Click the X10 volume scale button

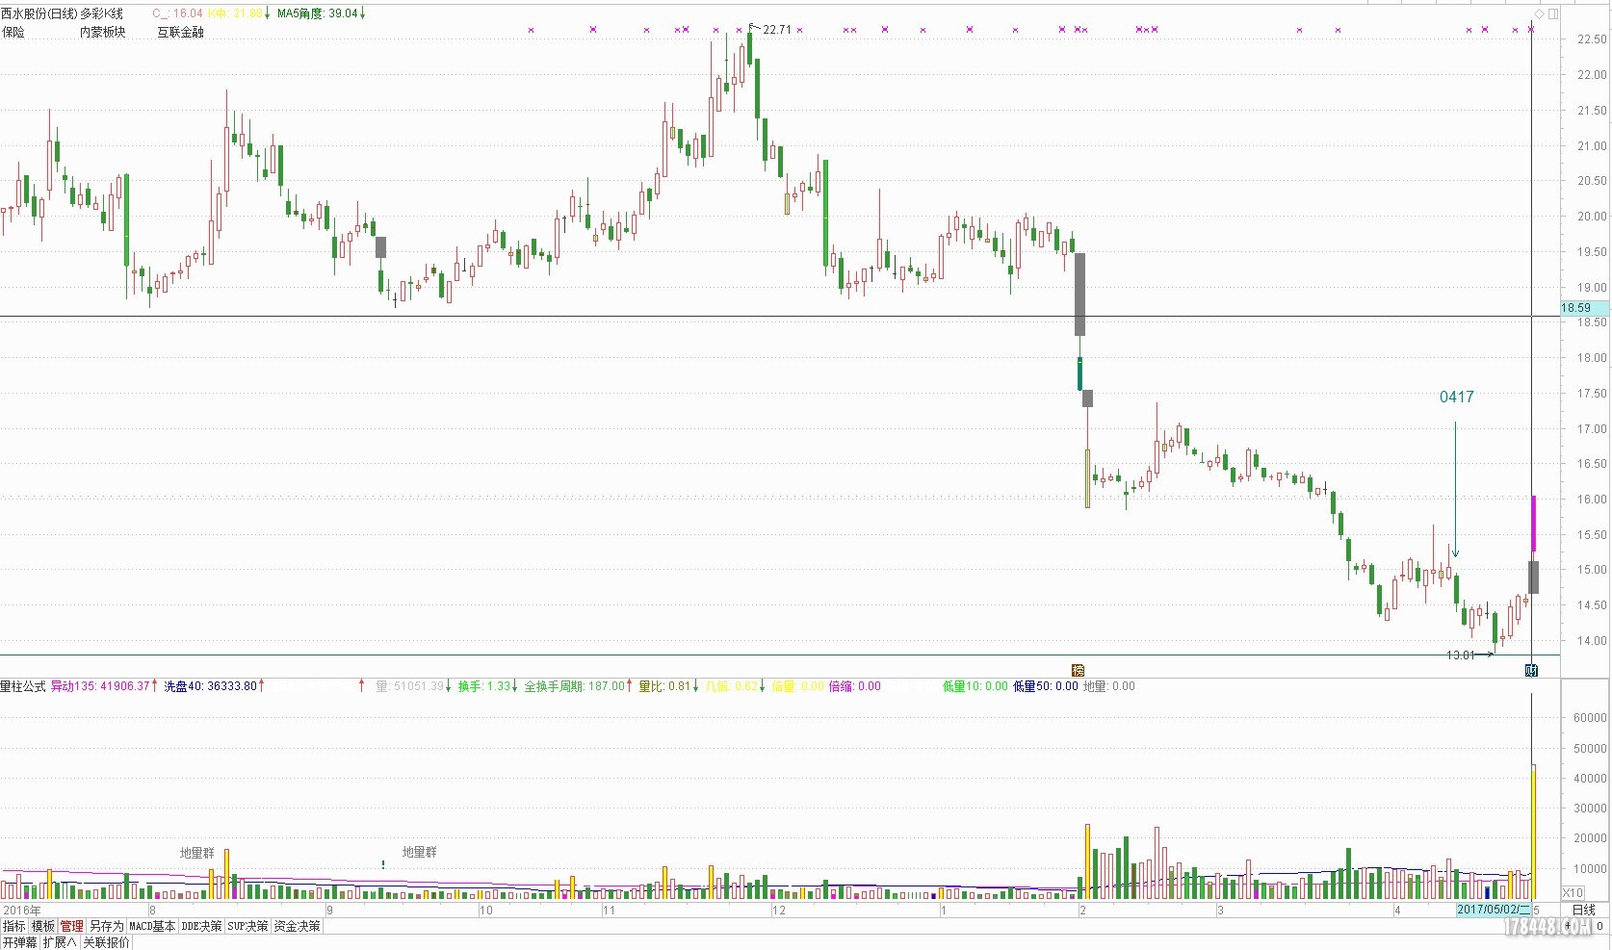coord(1573,893)
